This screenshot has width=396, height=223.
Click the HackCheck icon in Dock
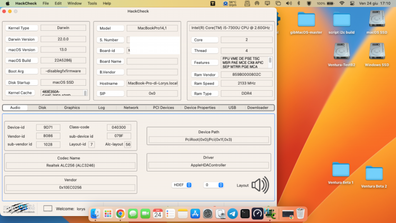click(x=270, y=214)
